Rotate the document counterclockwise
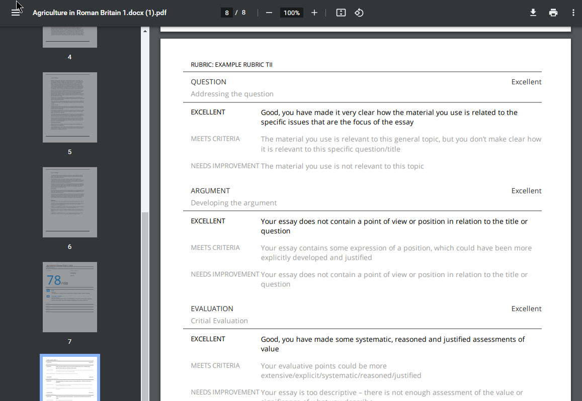 (x=359, y=13)
